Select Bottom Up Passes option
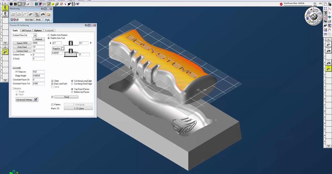 pyautogui.click(x=72, y=92)
